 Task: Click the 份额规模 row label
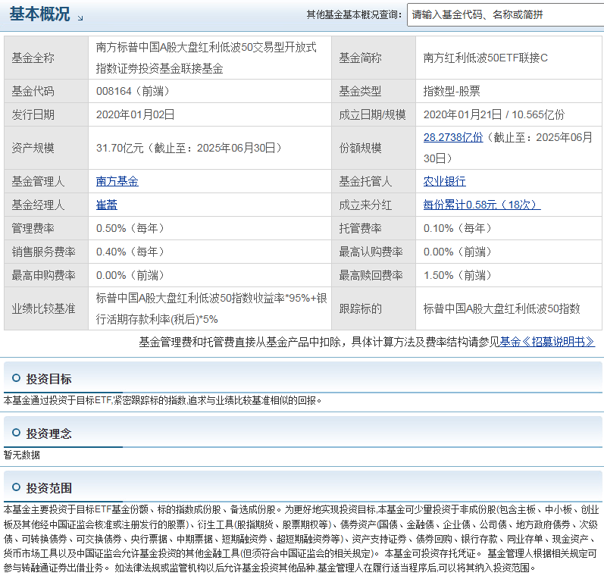(x=360, y=148)
